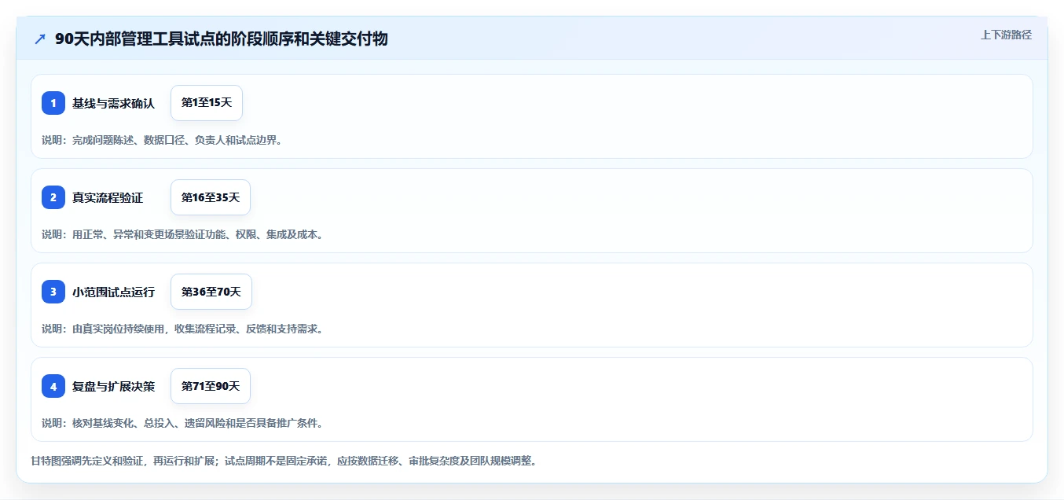The width and height of the screenshot is (1064, 500).
Task: Select the 第16至35天 time chip
Action: pyautogui.click(x=211, y=197)
